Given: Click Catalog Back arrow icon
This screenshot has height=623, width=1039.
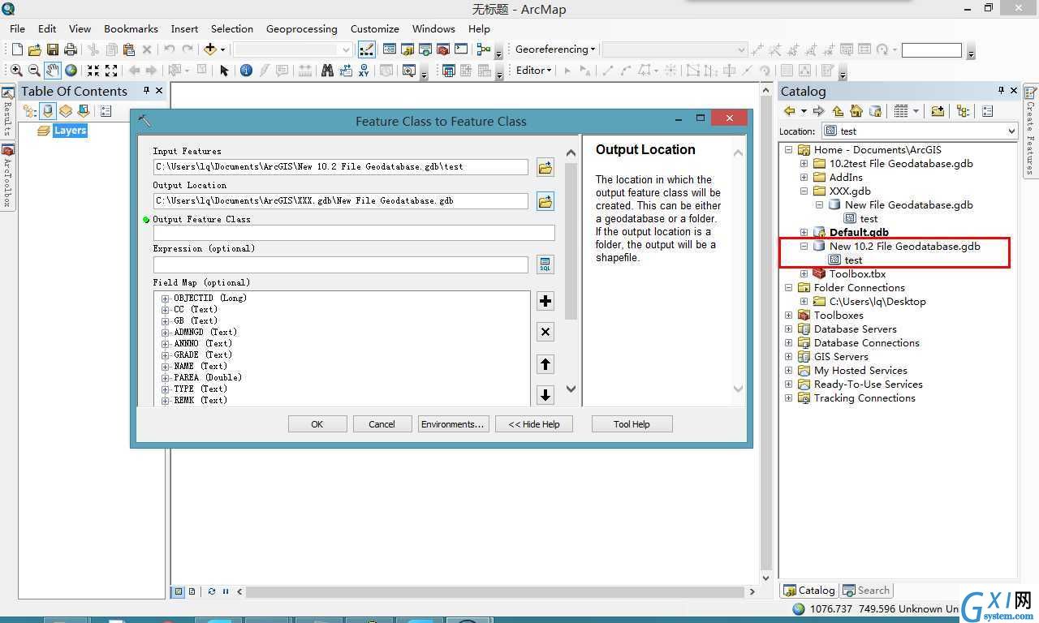Looking at the screenshot, I should (790, 111).
